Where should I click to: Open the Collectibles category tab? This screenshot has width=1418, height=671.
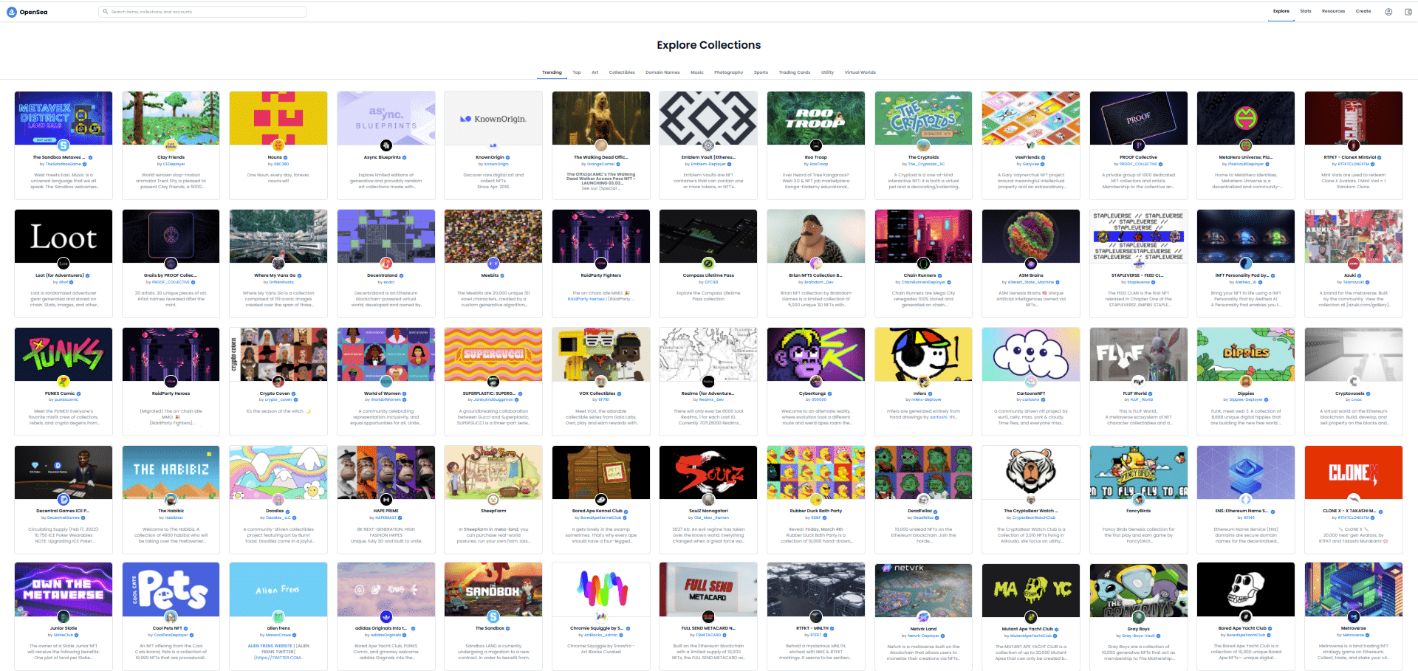coord(622,72)
